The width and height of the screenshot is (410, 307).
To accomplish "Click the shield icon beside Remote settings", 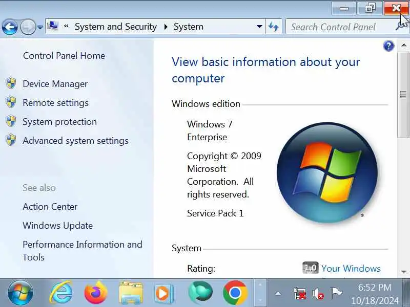I will click(x=11, y=102).
